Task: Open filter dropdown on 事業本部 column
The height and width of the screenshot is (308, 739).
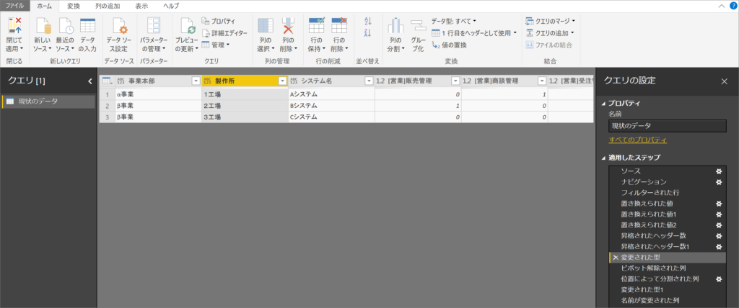Action: (196, 81)
